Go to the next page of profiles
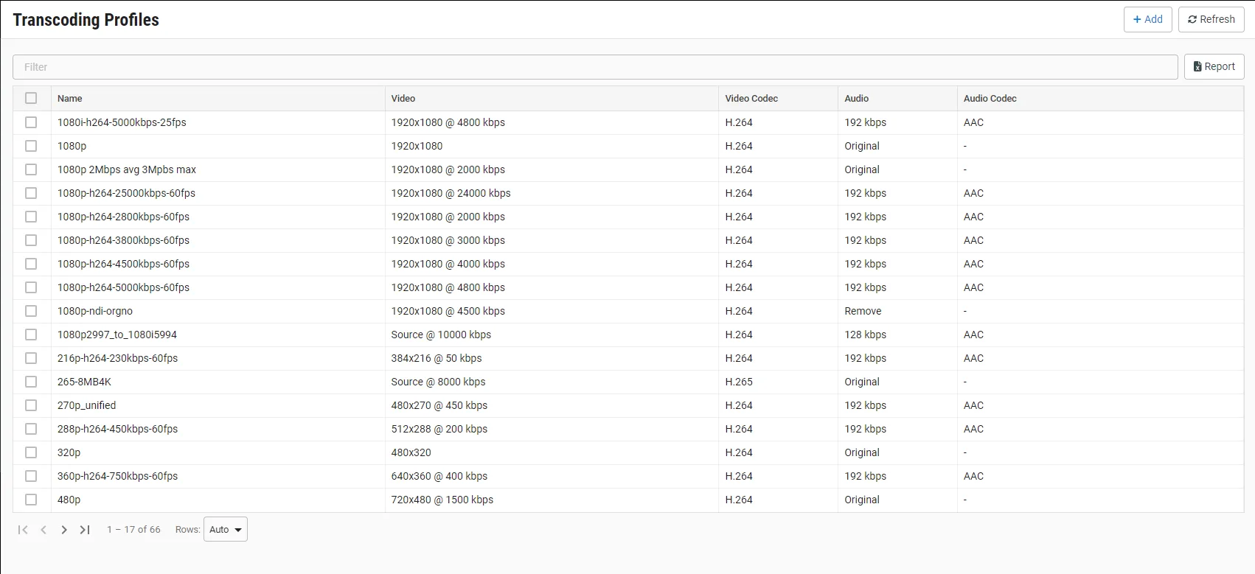 tap(64, 530)
